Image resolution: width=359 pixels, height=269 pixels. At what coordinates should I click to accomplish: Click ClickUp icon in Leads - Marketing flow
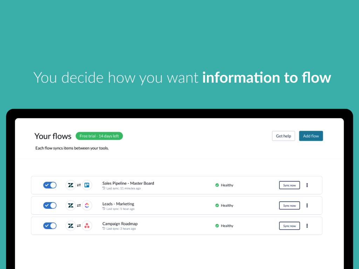point(87,206)
